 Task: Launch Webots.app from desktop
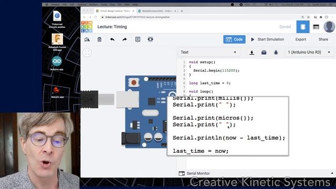pyautogui.click(x=57, y=92)
